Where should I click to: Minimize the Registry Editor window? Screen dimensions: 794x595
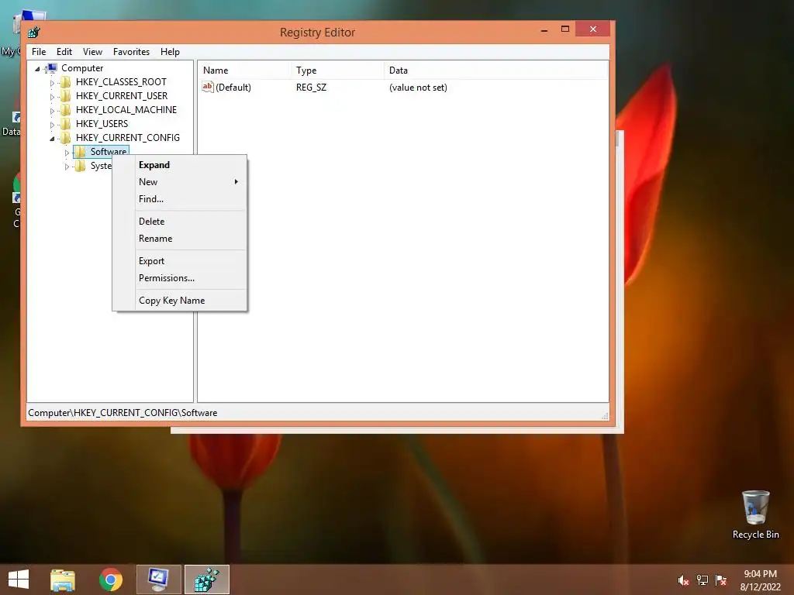pos(544,30)
